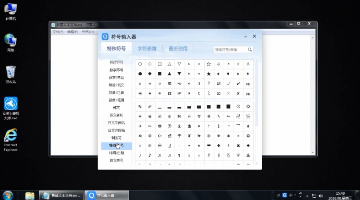Image resolution: width=360 pixels, height=200 pixels.
Task: Insert the sun ☀ symbol
Action: (140, 93)
